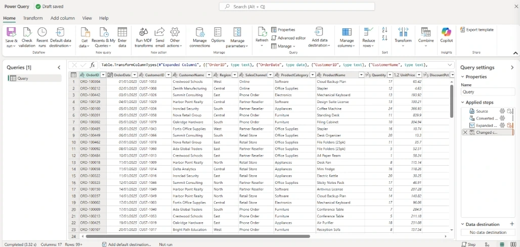520x247 pixels.
Task: Click the Search box at top
Action: 297,7
